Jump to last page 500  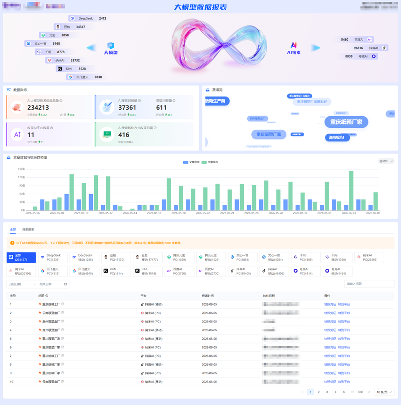pos(361,392)
